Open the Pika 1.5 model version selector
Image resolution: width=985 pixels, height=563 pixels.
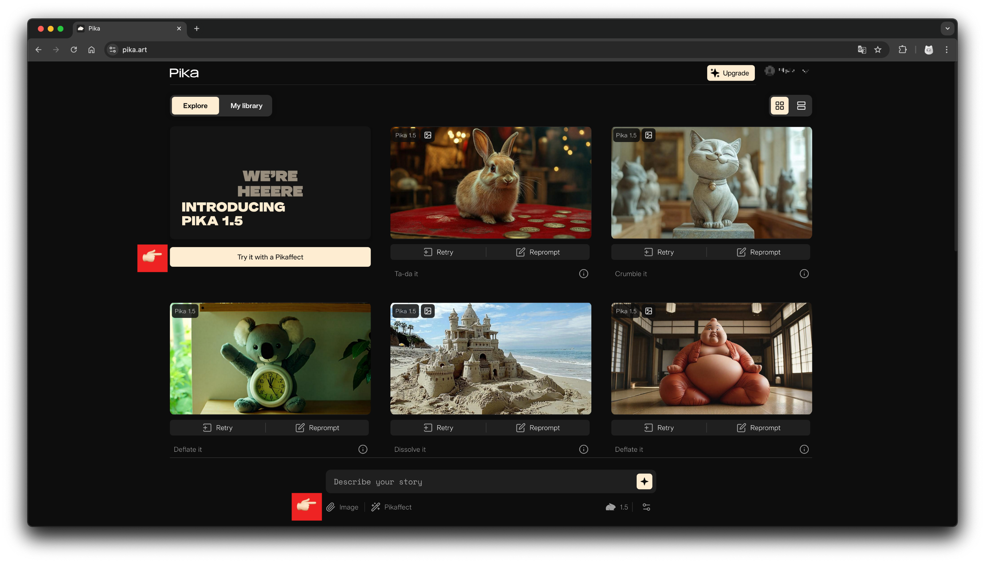point(617,507)
